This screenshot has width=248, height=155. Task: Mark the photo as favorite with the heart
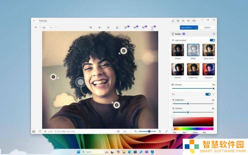[40, 131]
